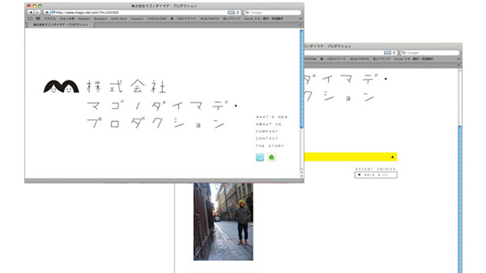
Task: Click the Back arrow in the front Safari window
Action: pos(30,13)
